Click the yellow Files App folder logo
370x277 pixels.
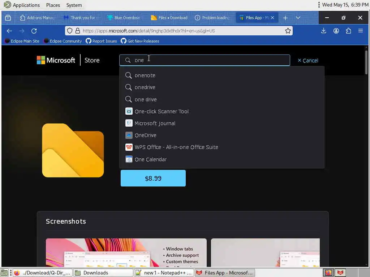tap(73, 150)
